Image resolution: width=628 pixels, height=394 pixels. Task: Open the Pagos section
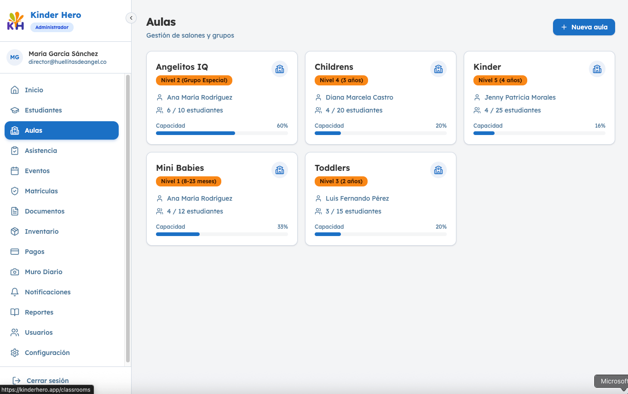coord(62,252)
